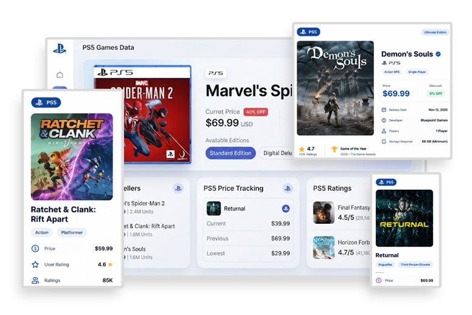
Task: Click the 1 Player value on Demon's Souls card
Action: point(442,131)
